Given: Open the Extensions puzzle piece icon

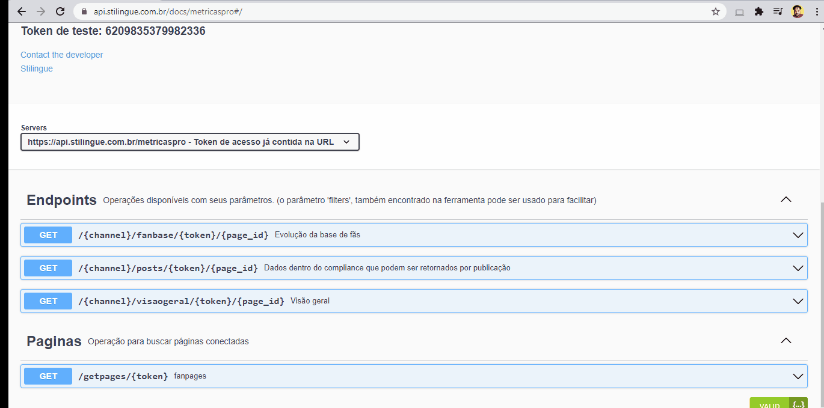Looking at the screenshot, I should (x=759, y=11).
